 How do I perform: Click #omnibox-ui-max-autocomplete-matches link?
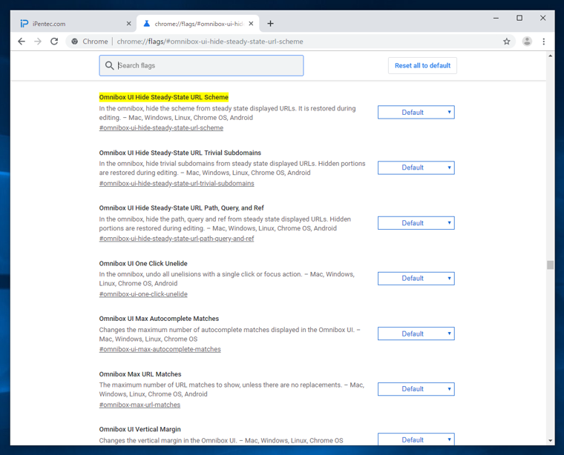(x=160, y=349)
